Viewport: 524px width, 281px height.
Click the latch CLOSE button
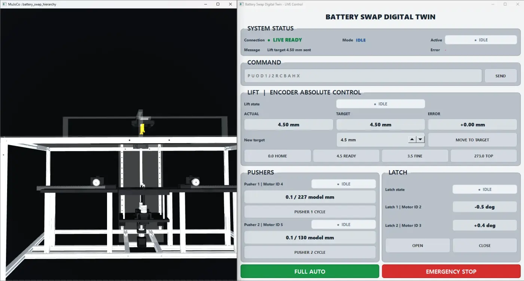tap(485, 246)
